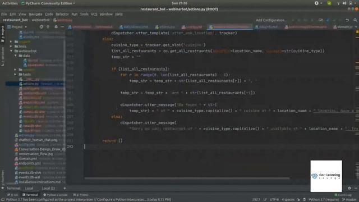Viewport: 359px width, 202px height.
Task: Click the Python 3.7 interpreter status
Action: [324, 200]
